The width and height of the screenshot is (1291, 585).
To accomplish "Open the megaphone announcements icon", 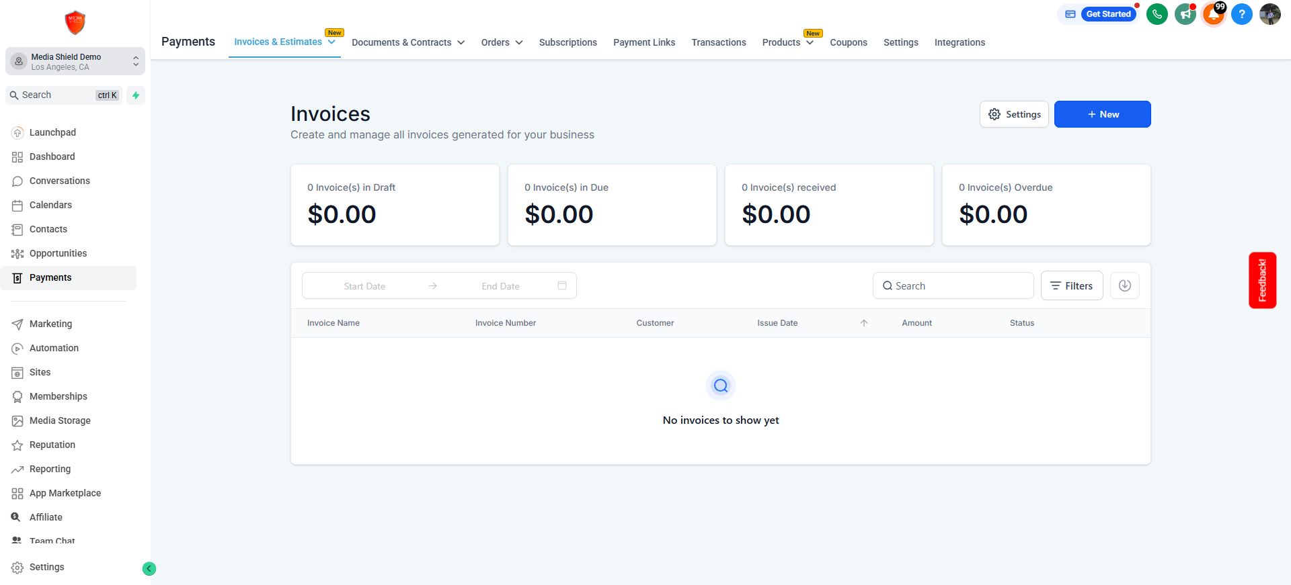I will (1185, 14).
